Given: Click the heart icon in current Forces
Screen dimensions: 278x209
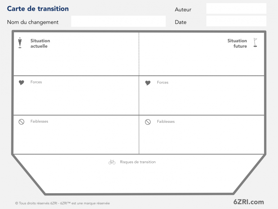Looking at the screenshot, I should [x=21, y=83].
